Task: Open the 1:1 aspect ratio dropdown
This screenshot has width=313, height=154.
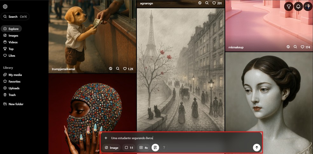Action: coord(129,148)
